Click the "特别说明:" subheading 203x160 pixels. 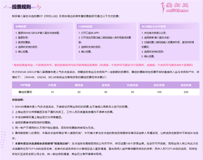(x=18, y=100)
